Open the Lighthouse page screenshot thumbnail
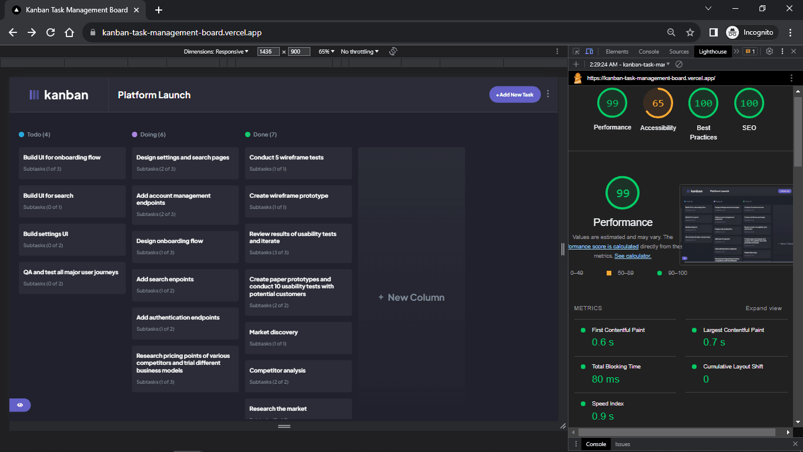Image resolution: width=803 pixels, height=452 pixels. [736, 224]
